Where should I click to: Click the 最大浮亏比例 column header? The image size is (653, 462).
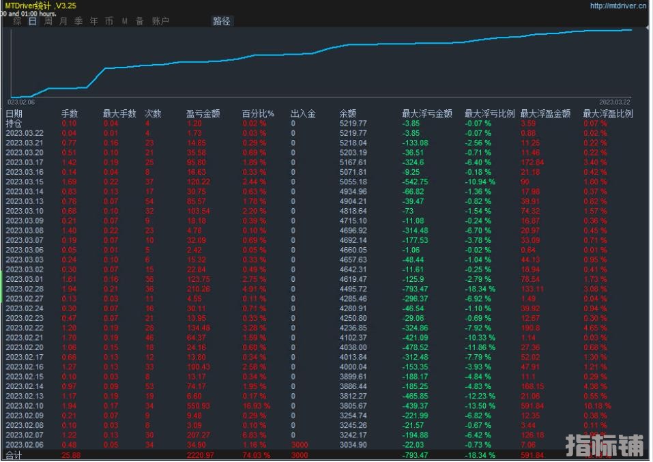pos(489,114)
